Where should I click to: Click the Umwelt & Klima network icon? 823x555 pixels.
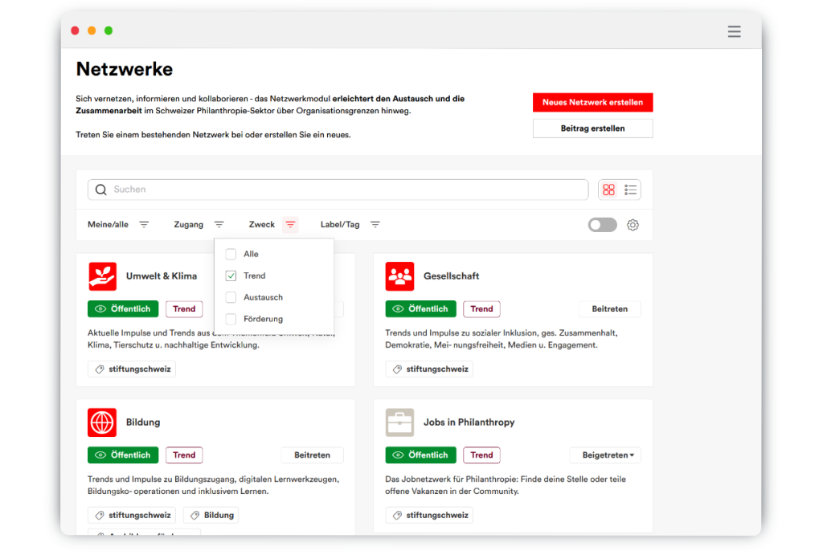click(x=102, y=276)
